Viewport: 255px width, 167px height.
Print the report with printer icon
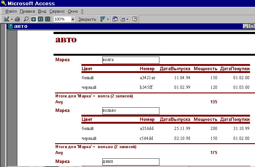point(17,19)
